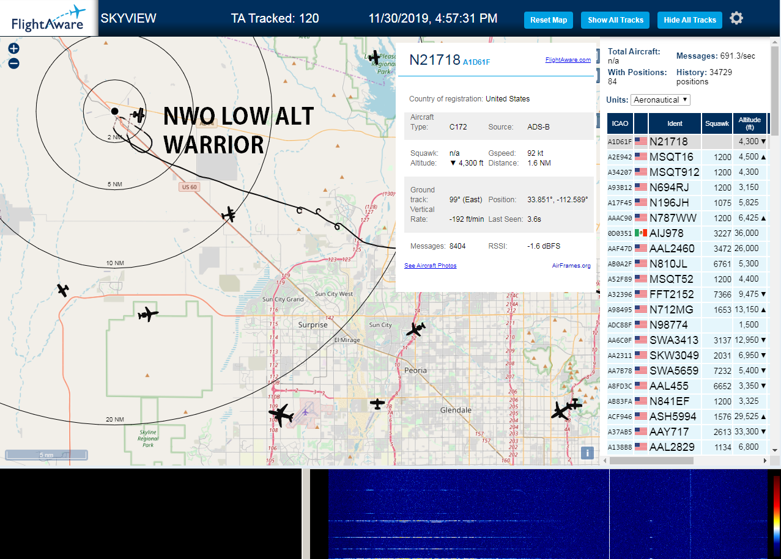Open the FlightAware.com link in info panel
The height and width of the screenshot is (559, 781).
[568, 60]
